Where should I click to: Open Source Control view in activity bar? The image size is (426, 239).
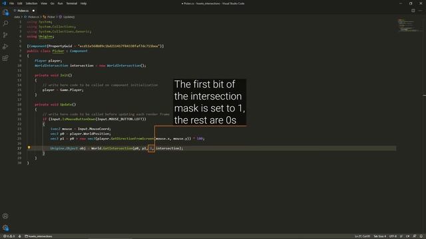[5, 35]
